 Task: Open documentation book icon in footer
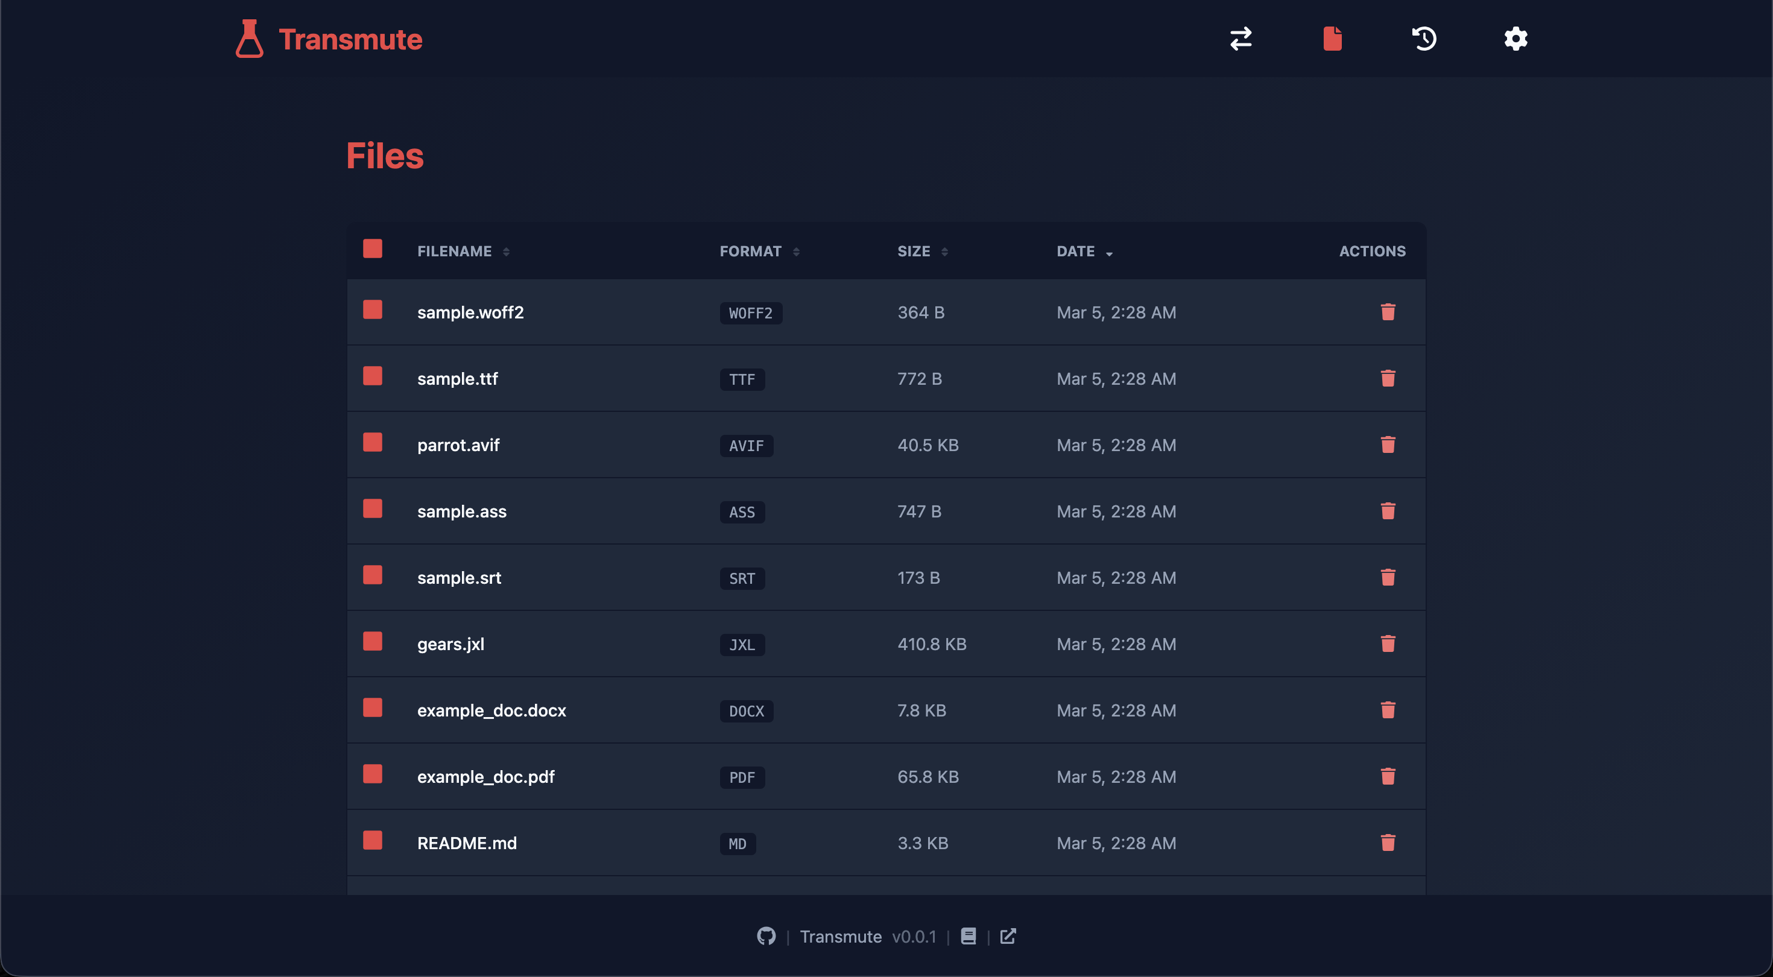[x=968, y=937]
